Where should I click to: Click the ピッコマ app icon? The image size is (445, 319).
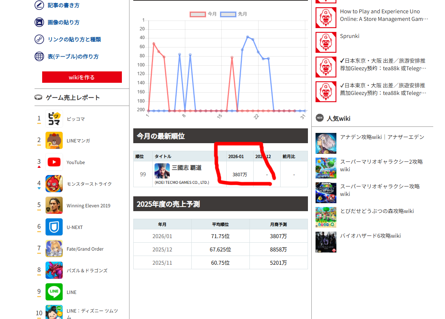tap(54, 119)
